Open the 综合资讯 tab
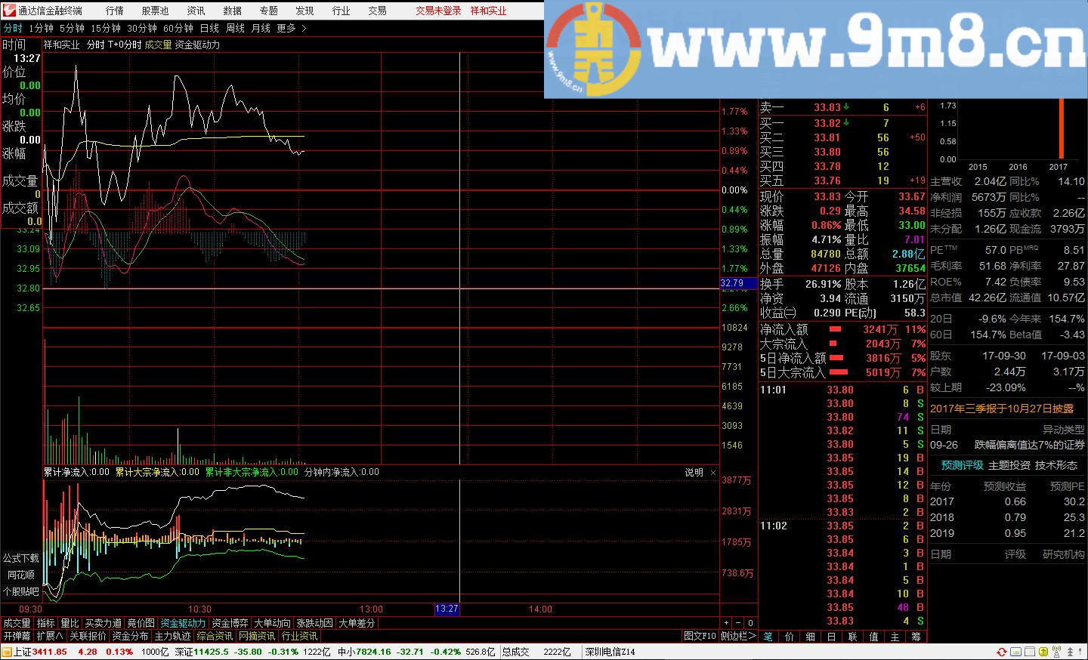Screen dimensions: 1088x660 215,636
